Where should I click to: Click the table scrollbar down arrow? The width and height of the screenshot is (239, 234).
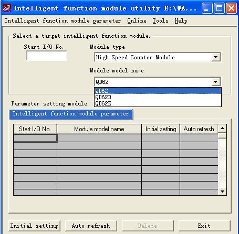click(222, 192)
